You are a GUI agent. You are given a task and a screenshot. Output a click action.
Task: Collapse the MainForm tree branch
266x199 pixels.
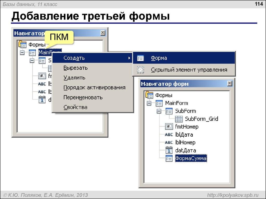tap(150, 103)
